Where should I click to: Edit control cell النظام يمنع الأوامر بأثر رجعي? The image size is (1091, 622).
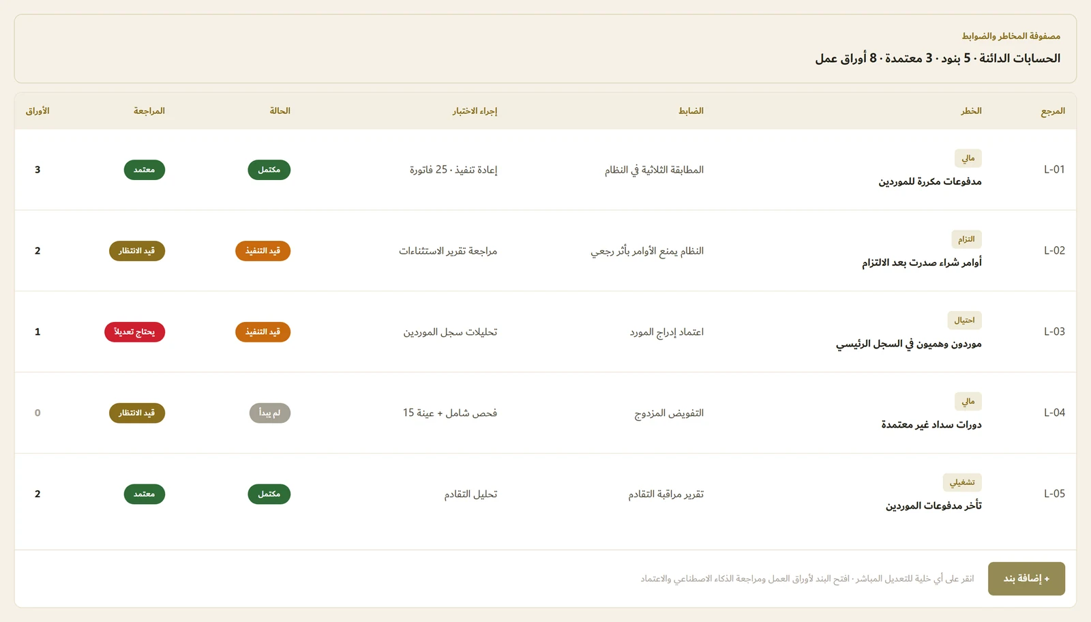coord(647,251)
